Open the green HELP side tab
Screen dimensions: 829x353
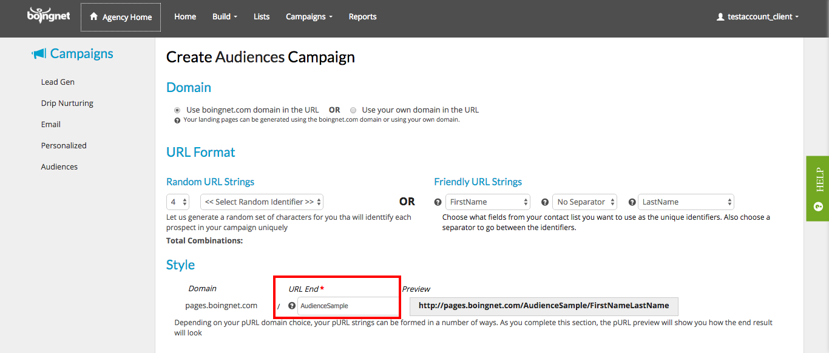pyautogui.click(x=817, y=188)
